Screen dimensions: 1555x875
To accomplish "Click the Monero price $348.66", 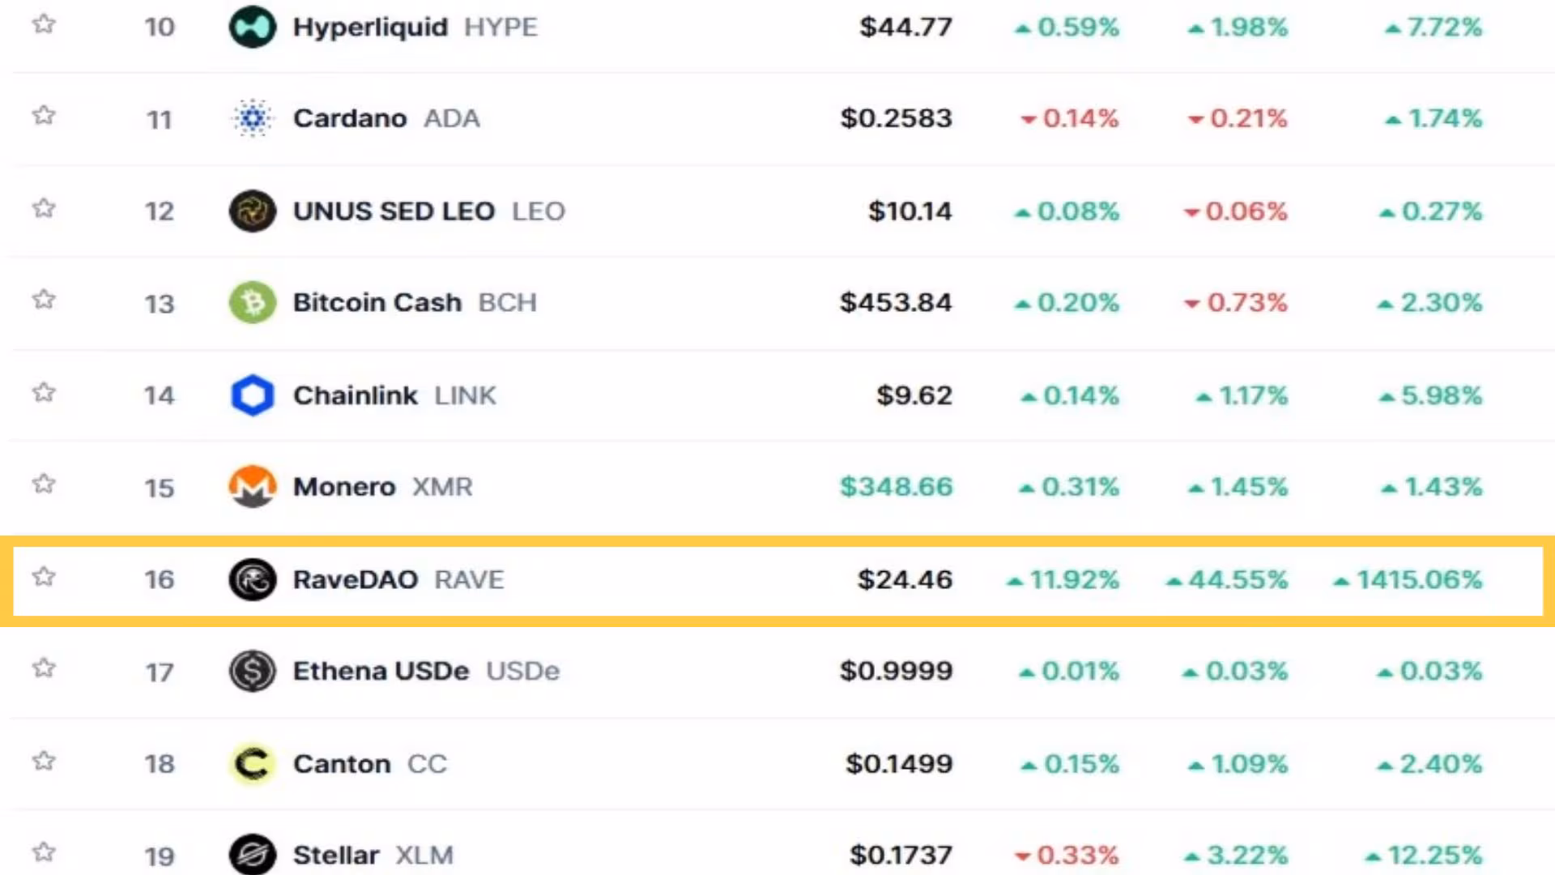I will (896, 487).
